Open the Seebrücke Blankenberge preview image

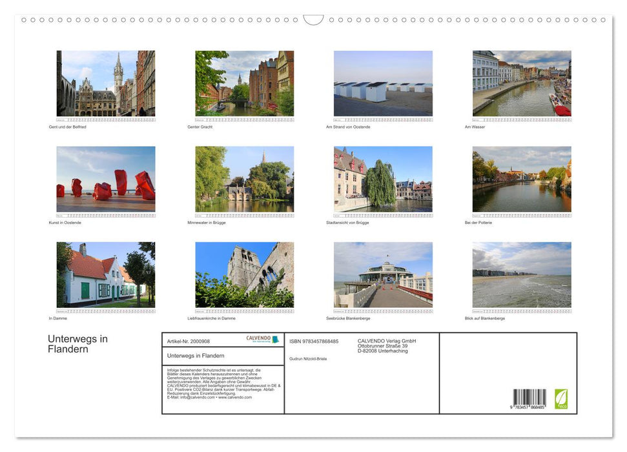[382, 275]
